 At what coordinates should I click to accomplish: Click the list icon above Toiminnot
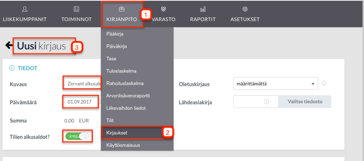76,9
